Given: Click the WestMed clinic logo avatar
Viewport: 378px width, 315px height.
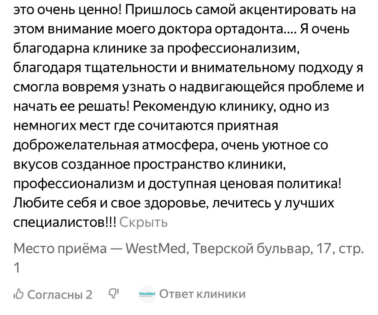Looking at the screenshot, I should point(147,294).
